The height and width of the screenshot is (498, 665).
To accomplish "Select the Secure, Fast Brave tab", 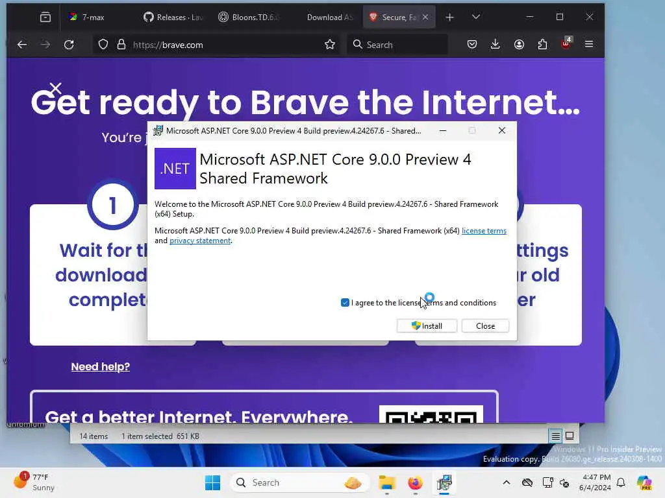I will click(x=394, y=18).
